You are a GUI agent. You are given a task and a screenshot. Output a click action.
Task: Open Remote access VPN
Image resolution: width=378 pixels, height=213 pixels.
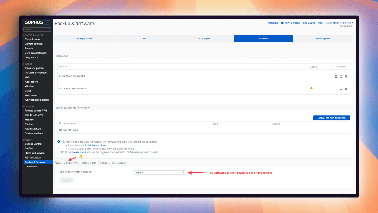click(x=36, y=111)
